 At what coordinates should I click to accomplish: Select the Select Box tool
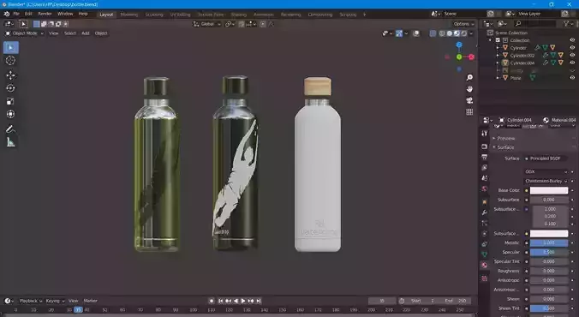click(x=11, y=47)
